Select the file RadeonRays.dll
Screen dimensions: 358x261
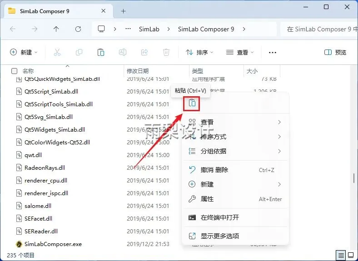[45, 167]
